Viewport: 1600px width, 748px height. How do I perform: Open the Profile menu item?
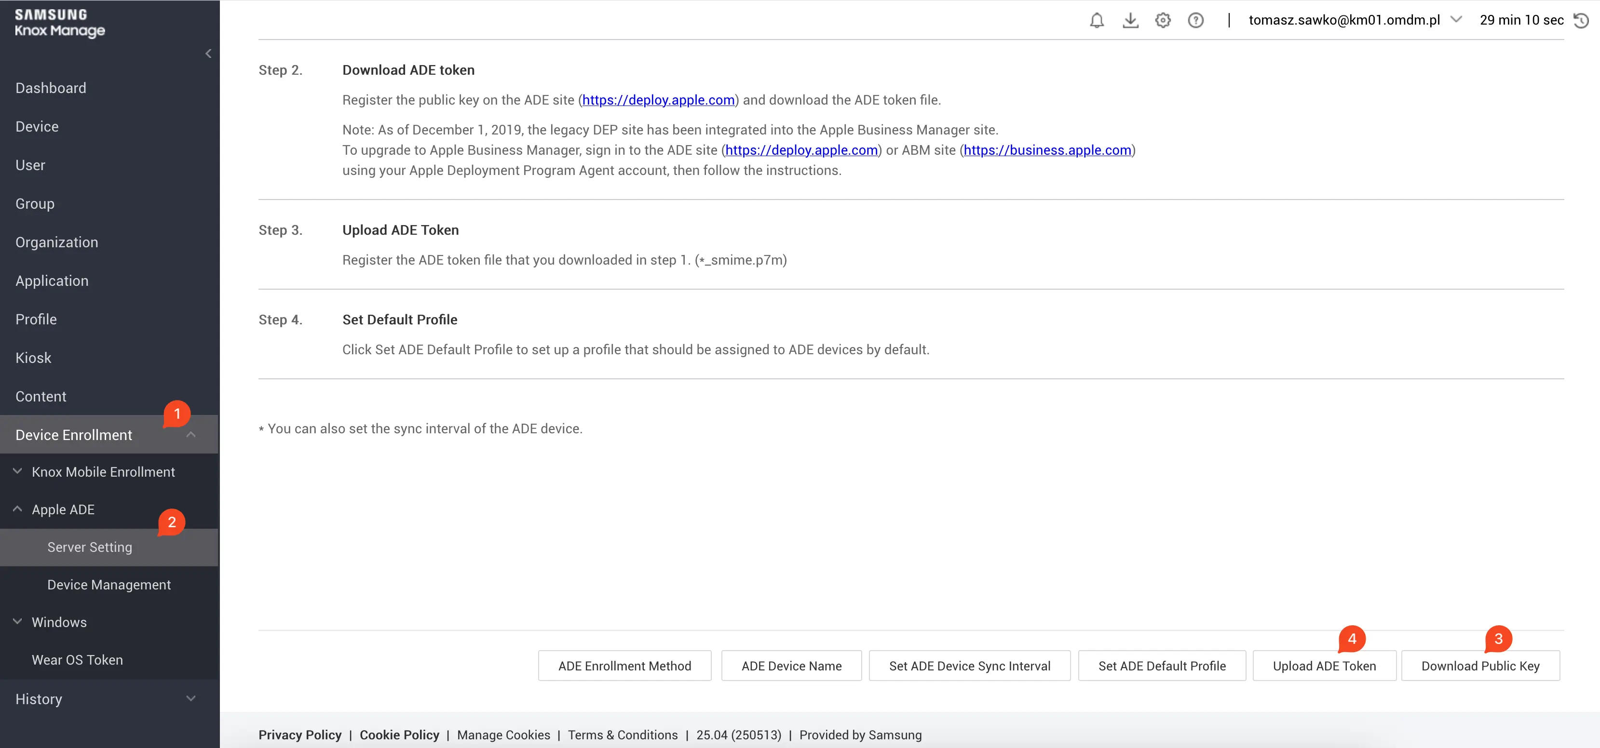tap(36, 319)
